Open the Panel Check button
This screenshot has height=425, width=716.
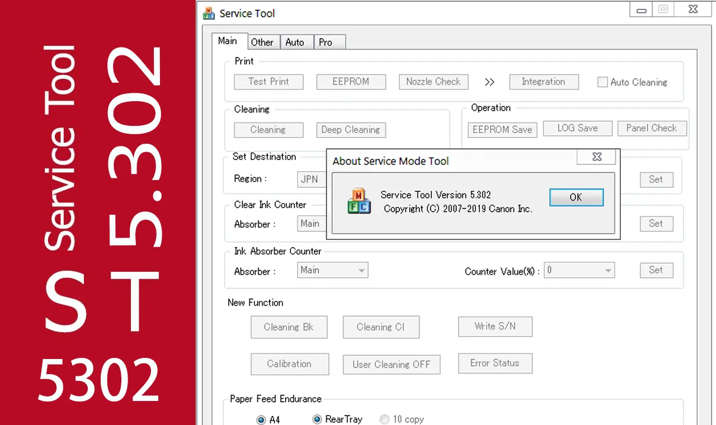click(652, 128)
